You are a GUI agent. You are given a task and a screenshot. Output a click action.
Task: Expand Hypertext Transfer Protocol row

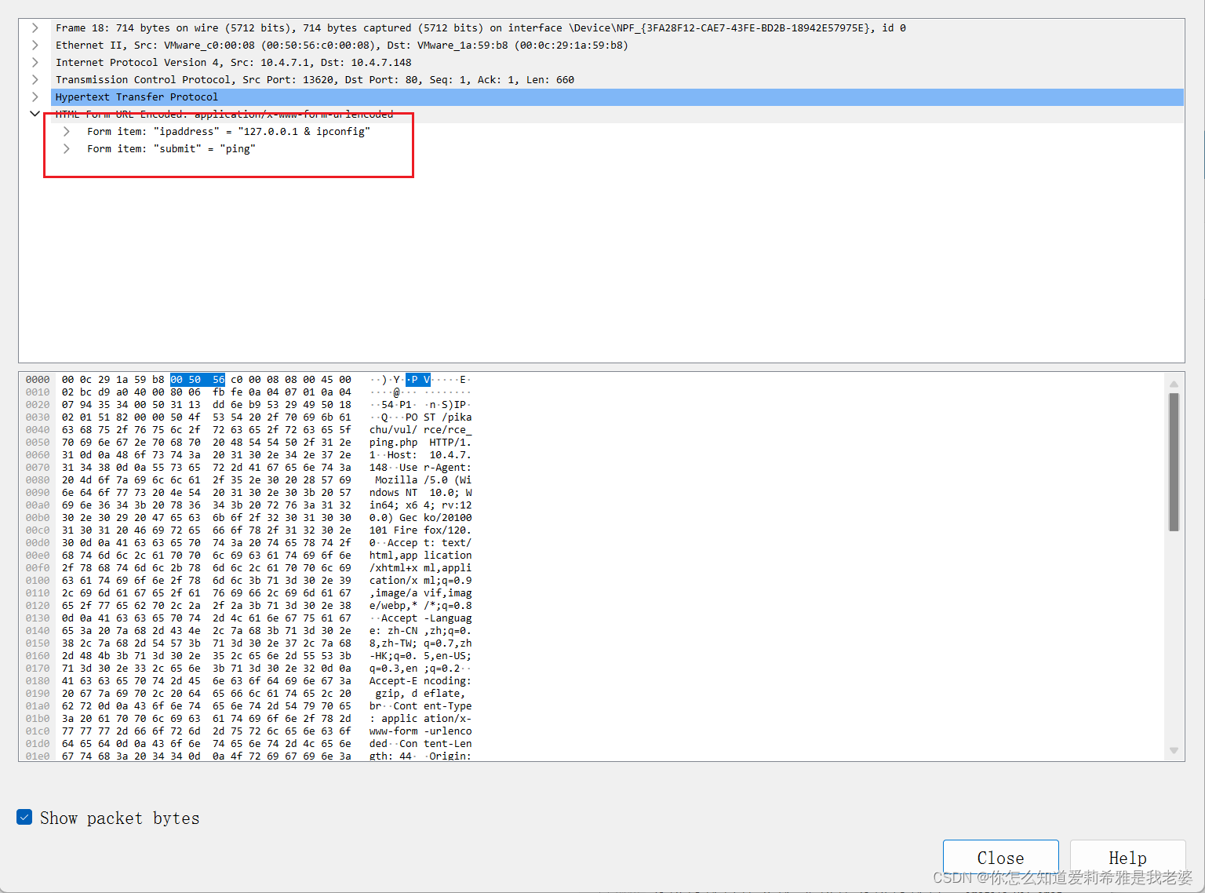[x=35, y=97]
